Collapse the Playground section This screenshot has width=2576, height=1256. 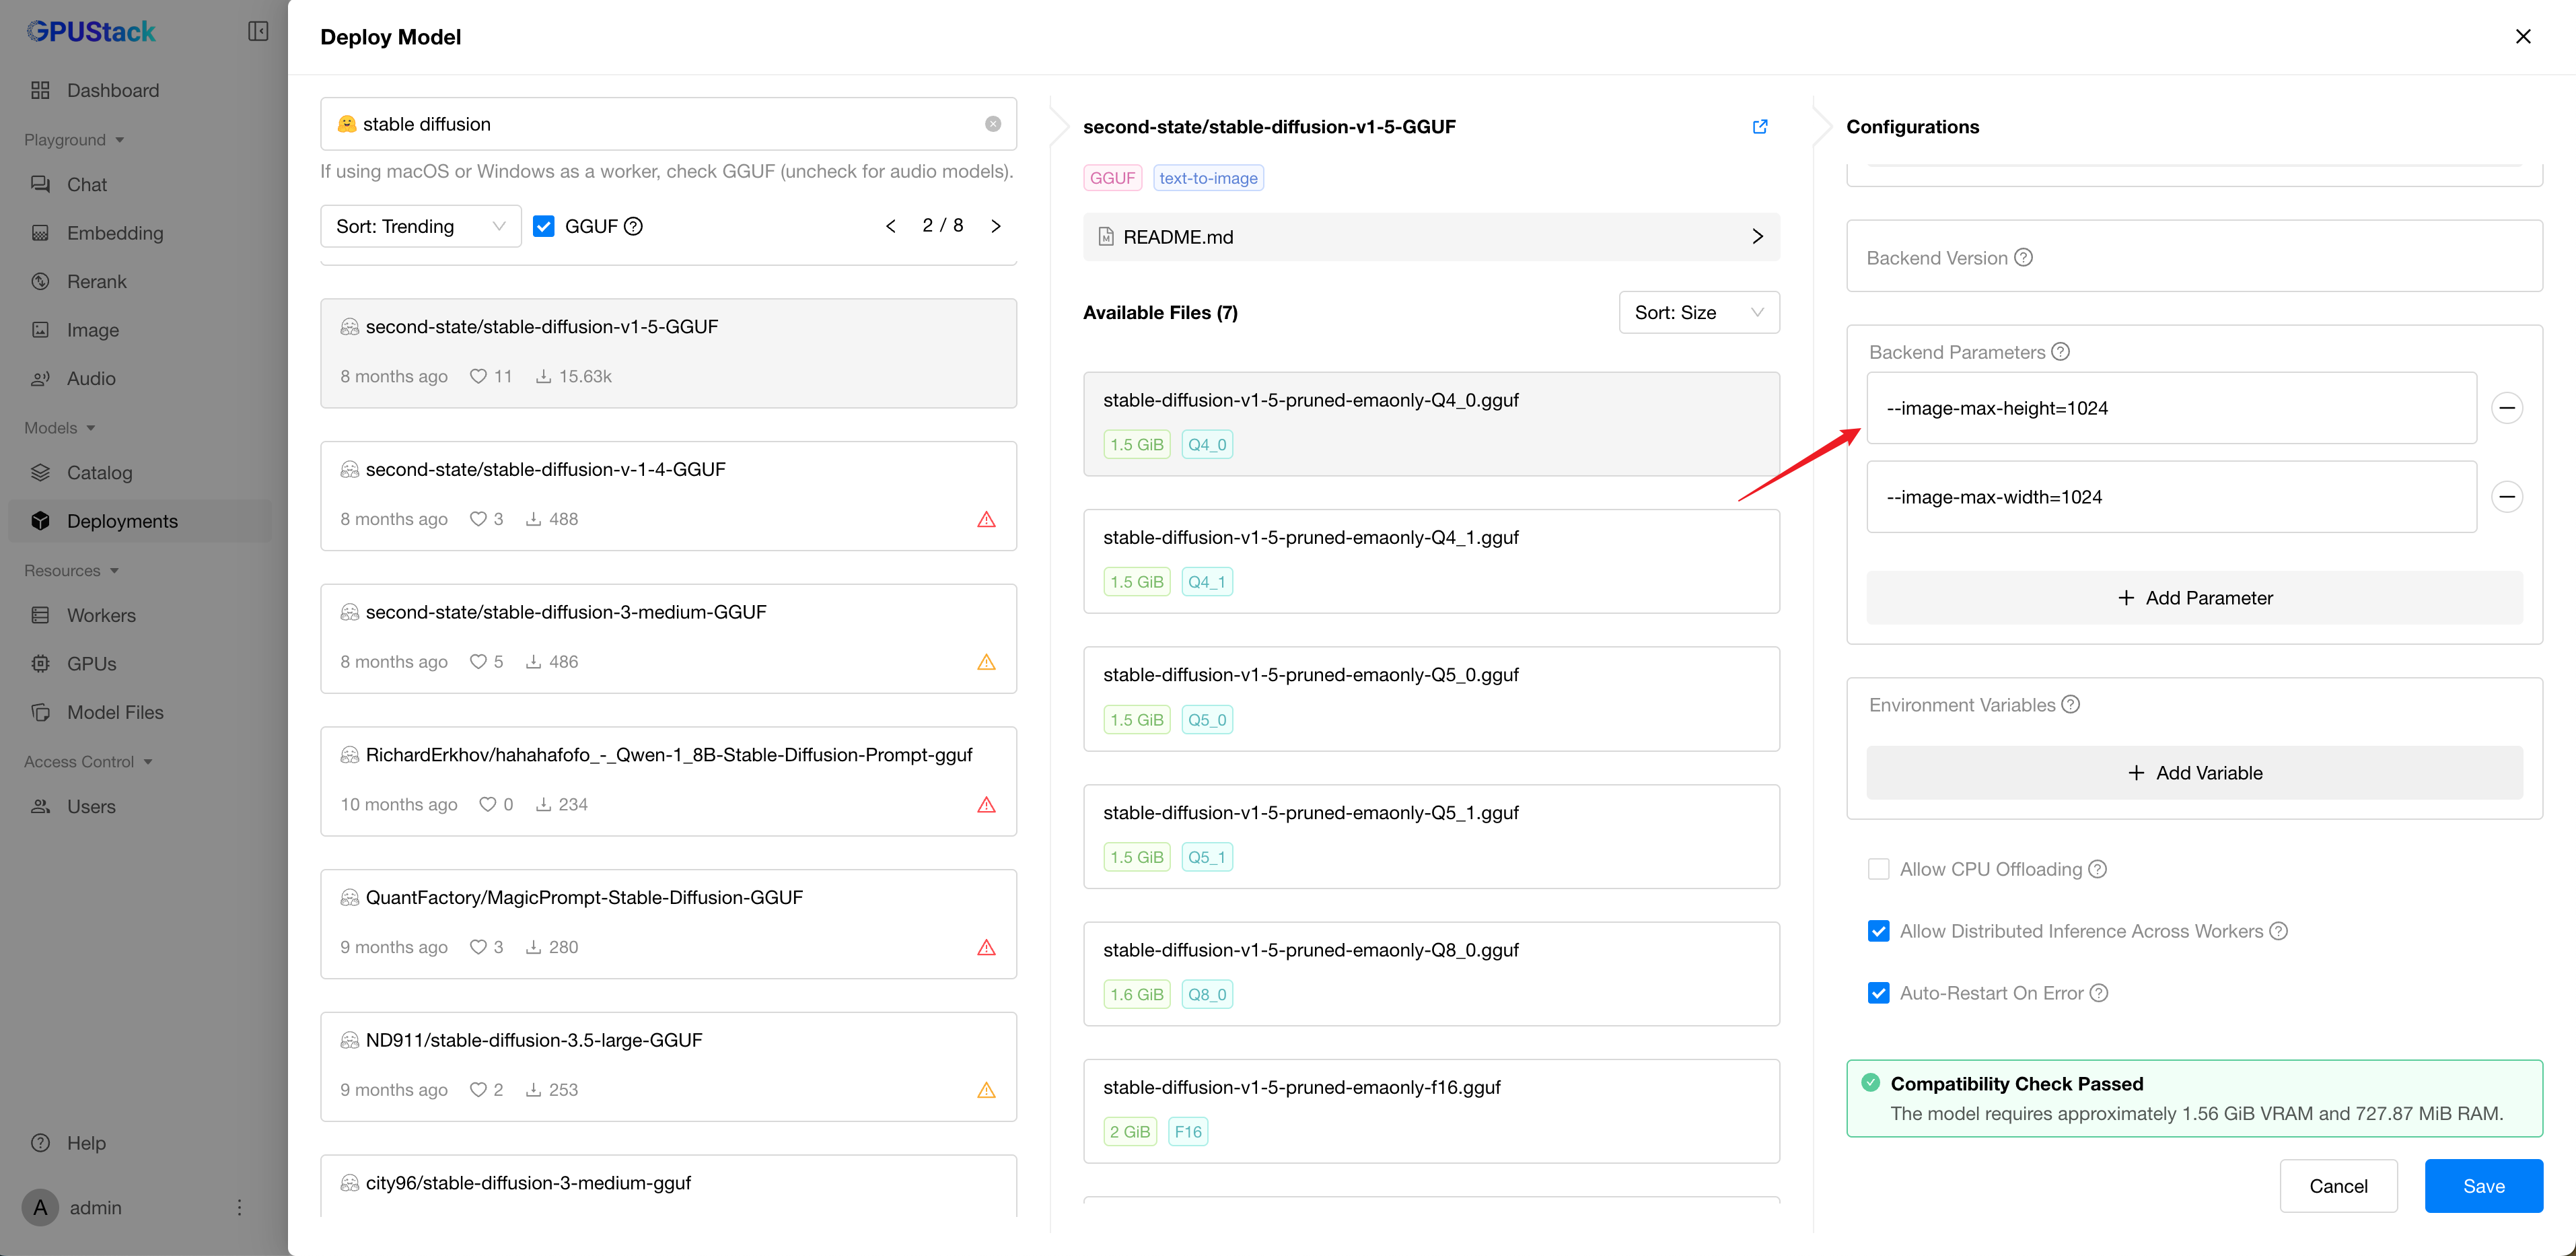(74, 139)
